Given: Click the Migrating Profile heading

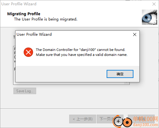Looking at the screenshot, I should (x=24, y=14).
